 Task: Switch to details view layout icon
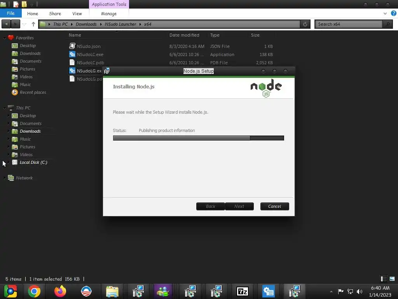click(x=384, y=279)
